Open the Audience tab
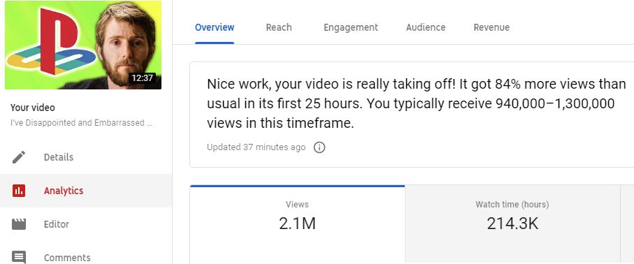This screenshot has height=264, width=634. click(426, 27)
